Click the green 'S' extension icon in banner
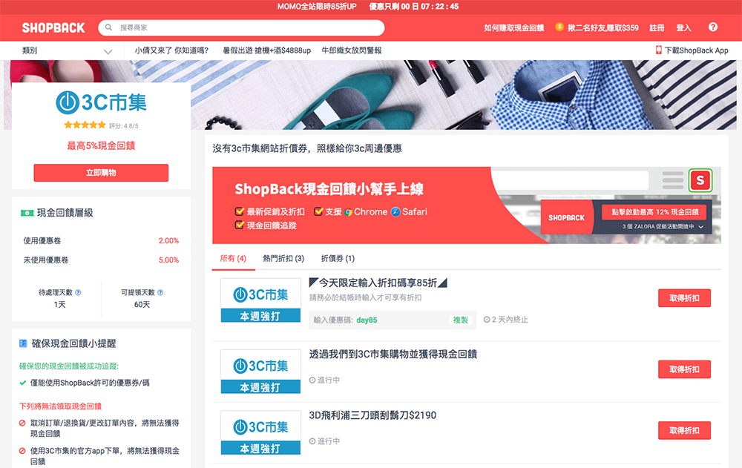742x468 pixels. tap(700, 180)
